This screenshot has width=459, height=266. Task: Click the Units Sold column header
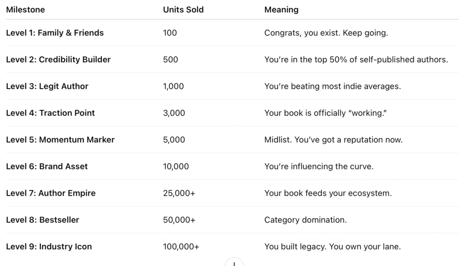[x=183, y=9]
